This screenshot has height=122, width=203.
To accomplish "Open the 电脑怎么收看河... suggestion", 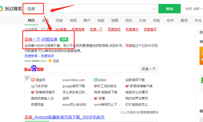I will tap(138, 92).
